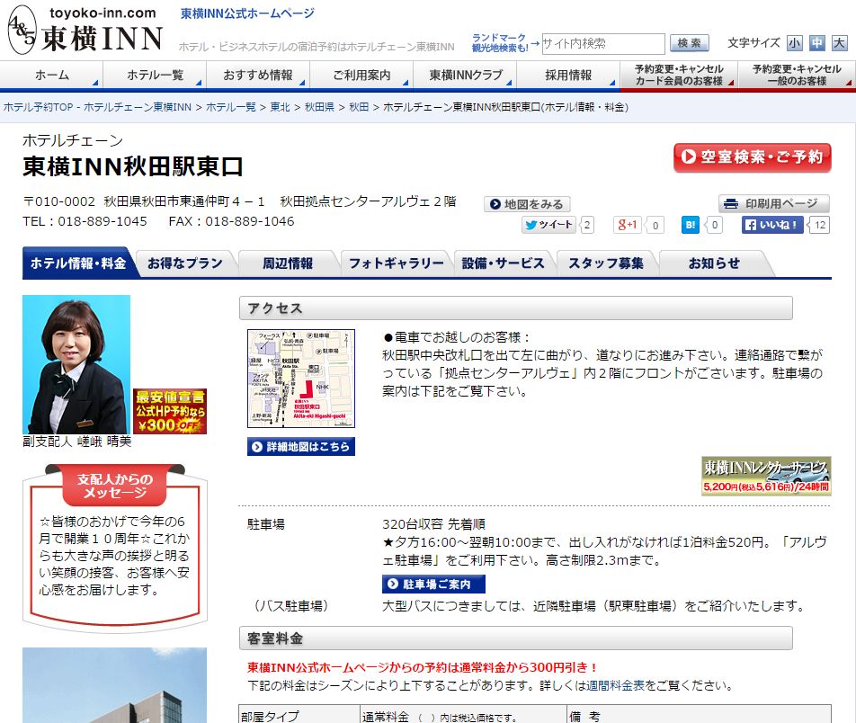The height and width of the screenshot is (723, 856).
Task: Click the 副支配人 staff photo
Action: point(76,364)
